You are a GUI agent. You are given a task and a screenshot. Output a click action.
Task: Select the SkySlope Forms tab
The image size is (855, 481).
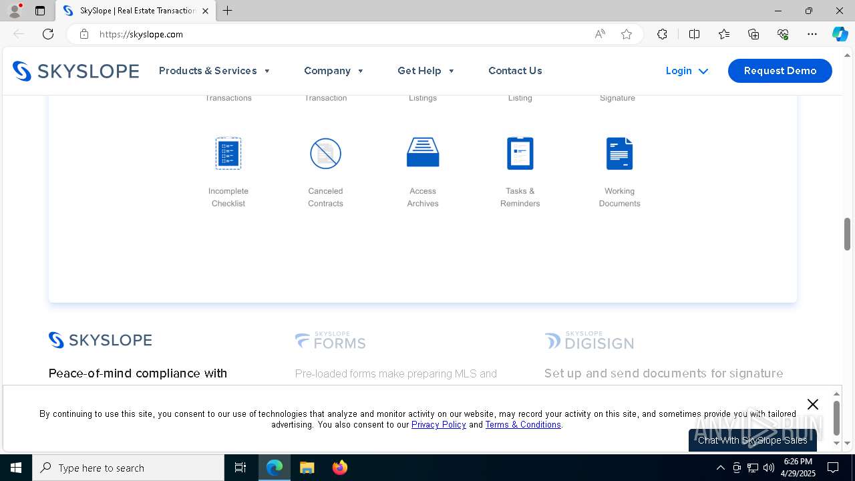[331, 341]
